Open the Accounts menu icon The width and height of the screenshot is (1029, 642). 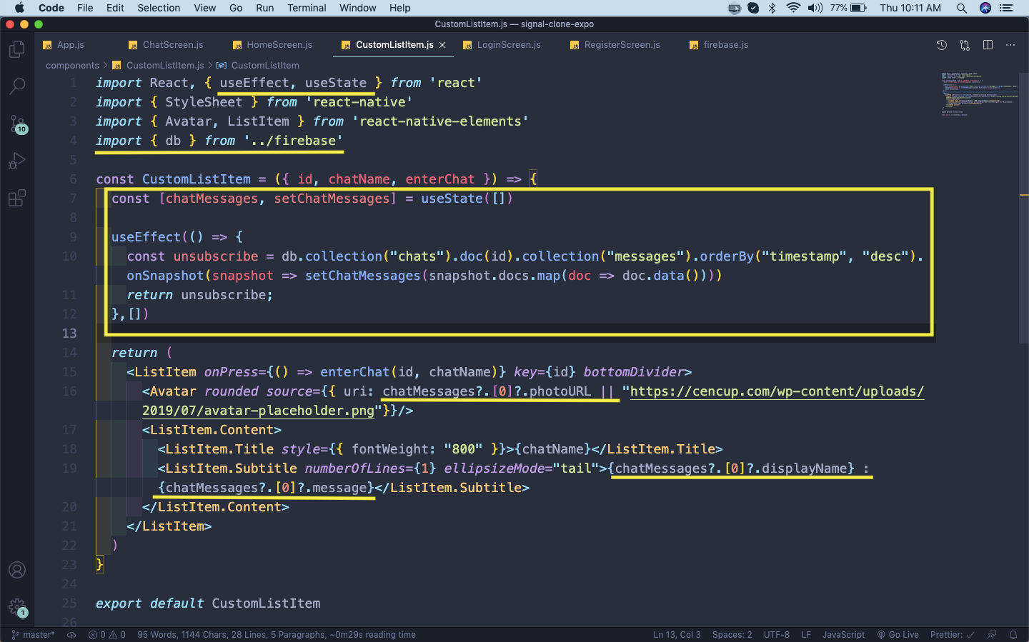click(x=17, y=570)
